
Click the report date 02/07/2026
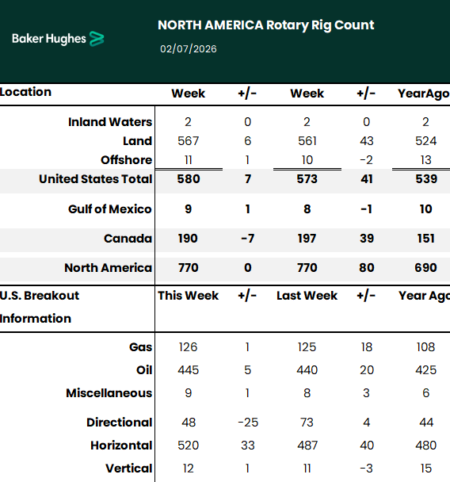(x=189, y=49)
